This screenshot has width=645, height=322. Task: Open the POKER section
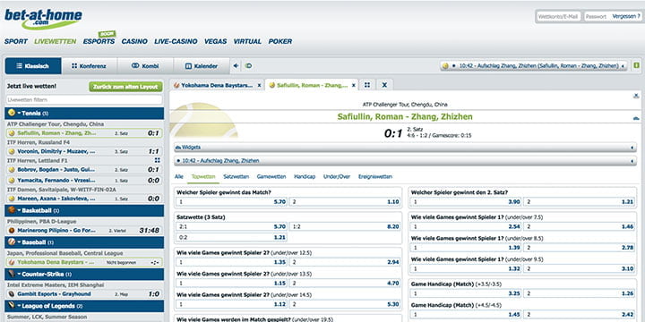[x=280, y=41]
